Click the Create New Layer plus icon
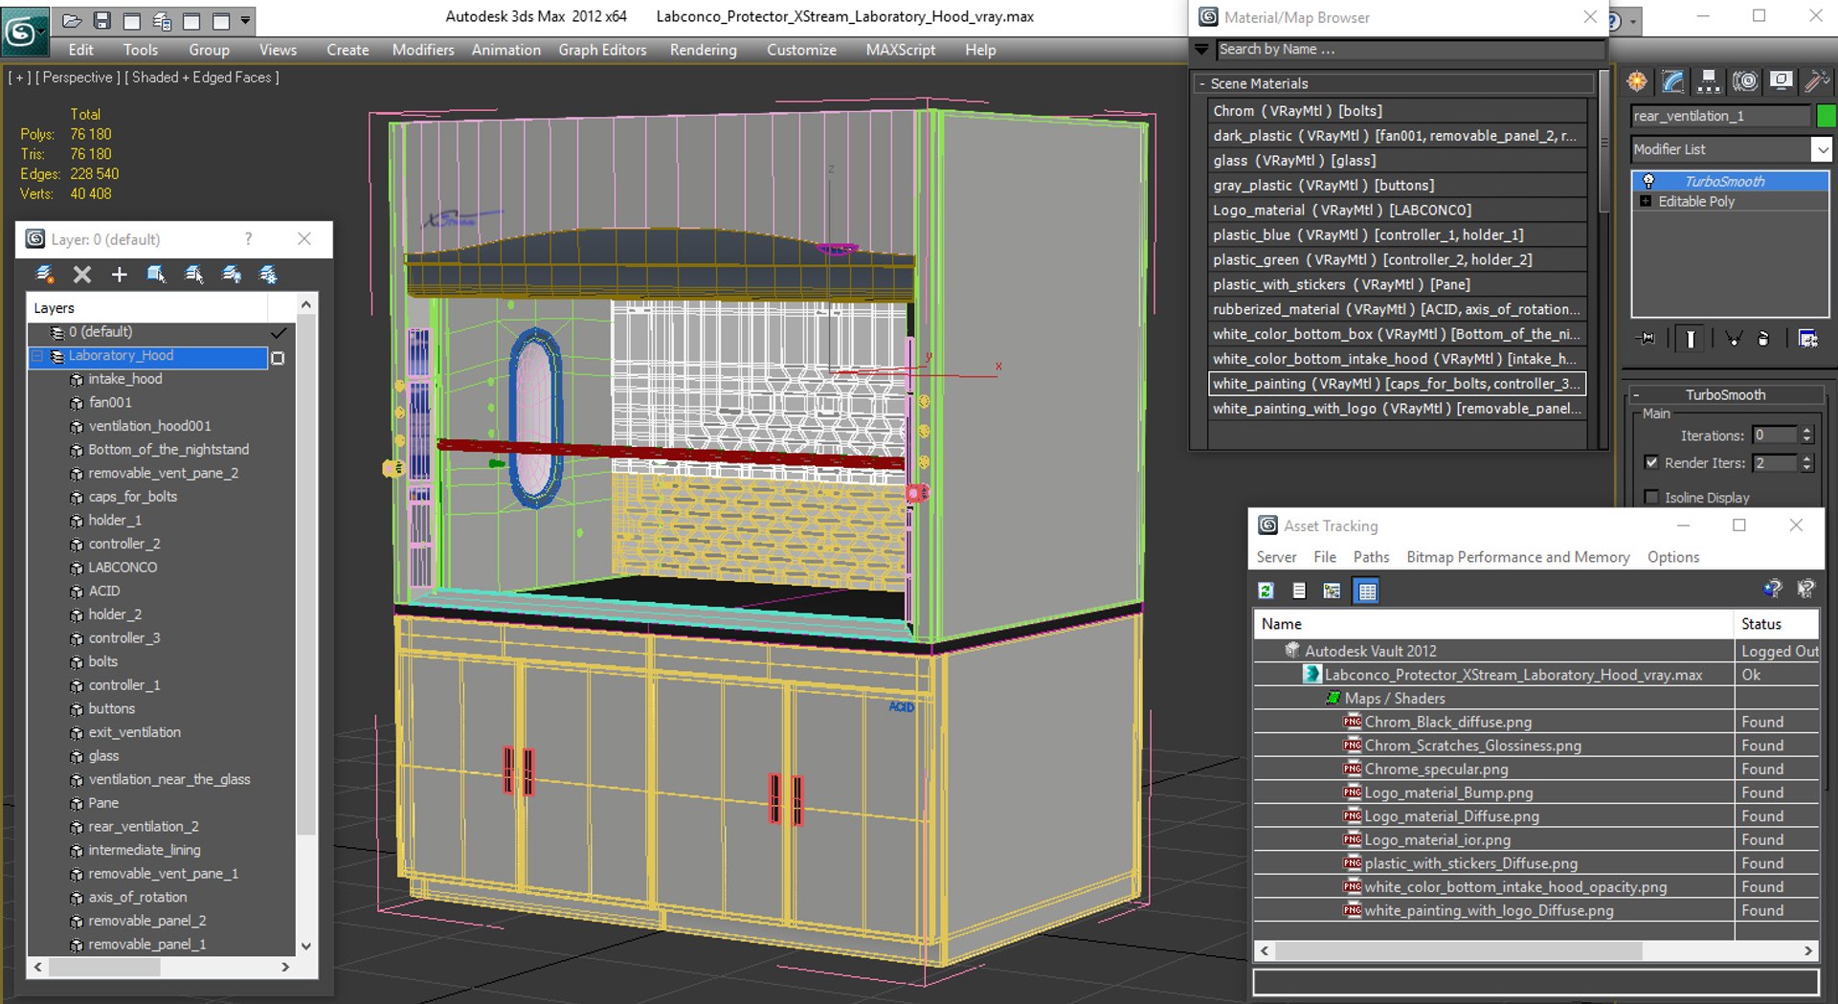Viewport: 1838px width, 1004px height. pos(119,276)
